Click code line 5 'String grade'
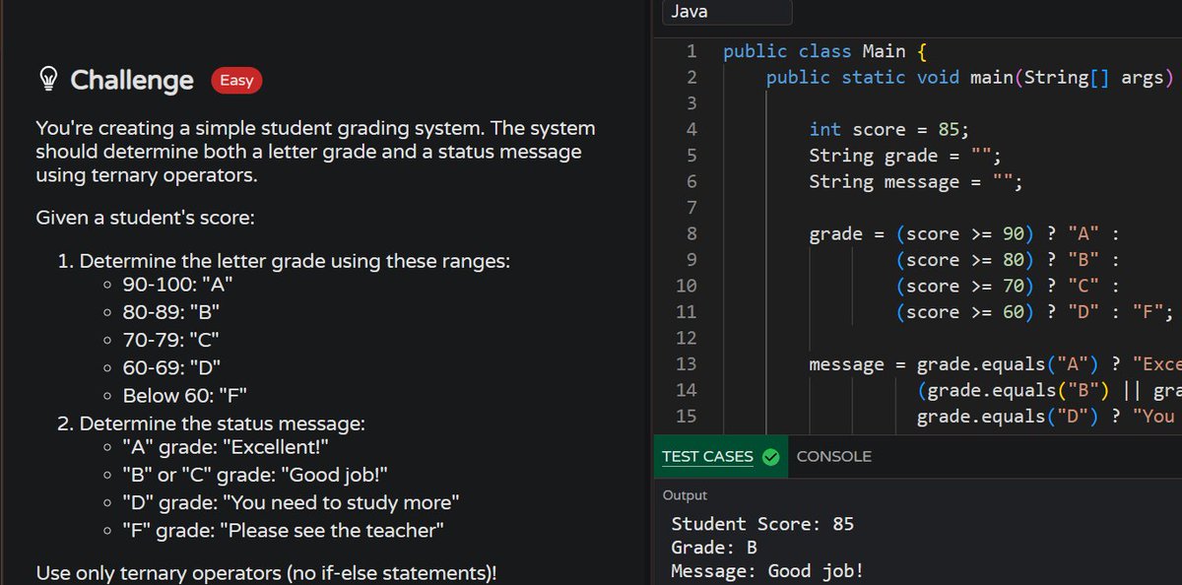 [x=905, y=155]
